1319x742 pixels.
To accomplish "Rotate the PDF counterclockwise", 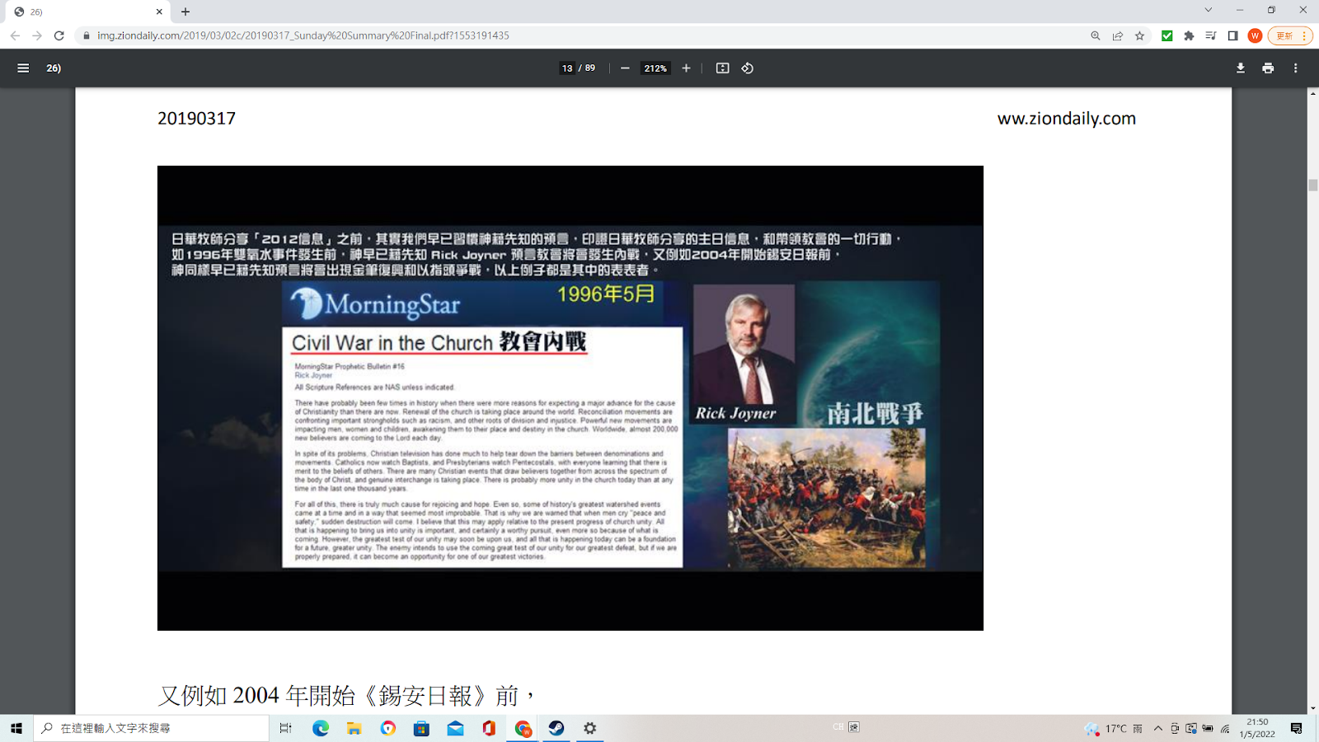I will [748, 68].
